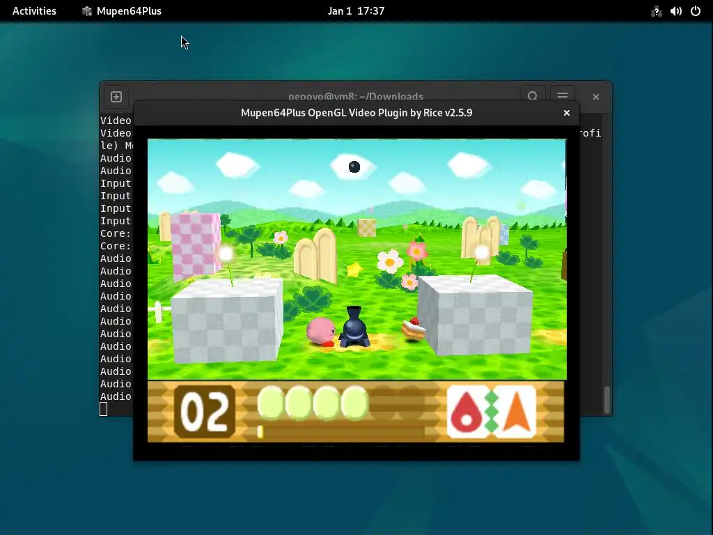Open the Activities overview

(x=34, y=11)
